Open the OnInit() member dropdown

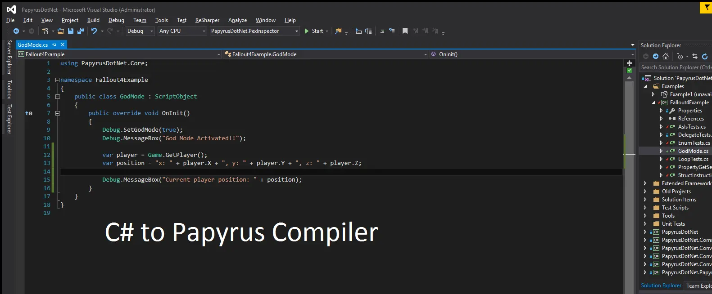click(532, 54)
